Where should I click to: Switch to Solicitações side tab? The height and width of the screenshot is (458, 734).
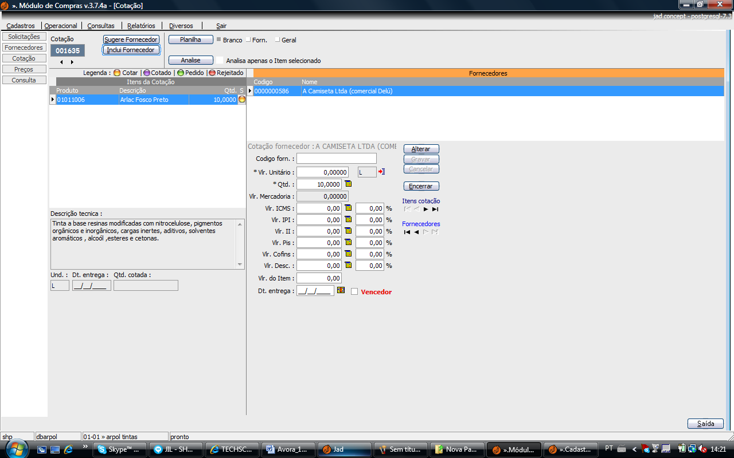pos(24,37)
